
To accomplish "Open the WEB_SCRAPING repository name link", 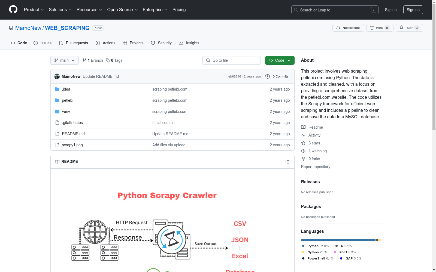I will click(x=67, y=28).
